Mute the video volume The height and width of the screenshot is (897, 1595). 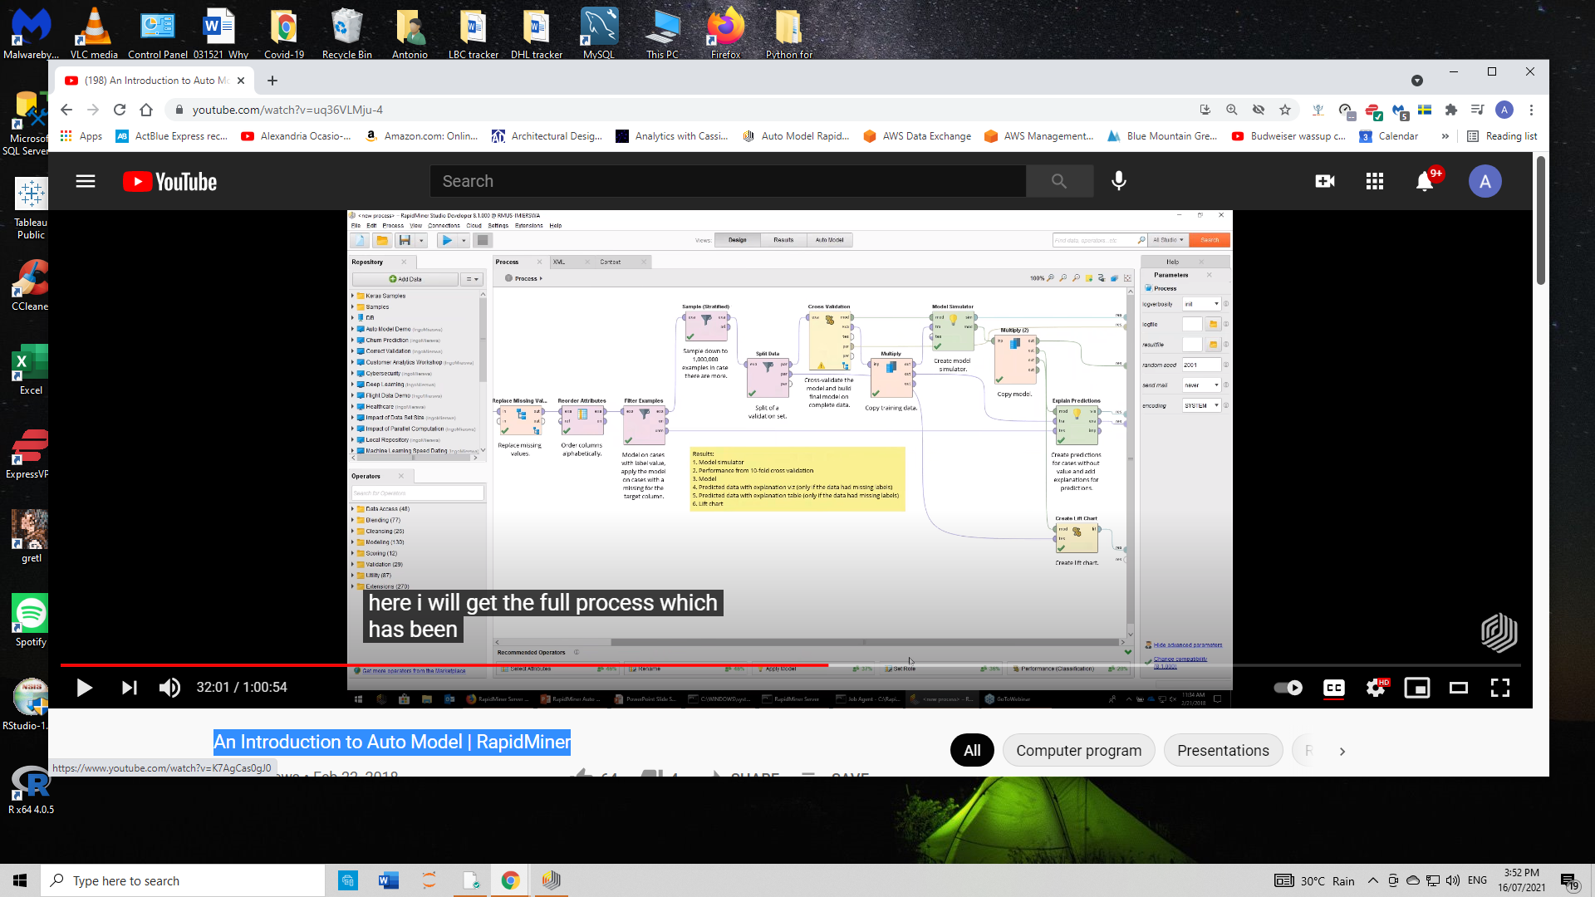[x=169, y=688]
